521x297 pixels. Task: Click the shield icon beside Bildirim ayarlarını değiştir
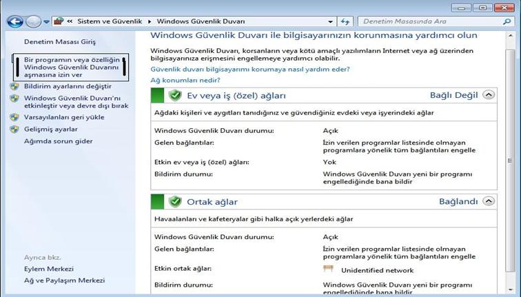(14, 86)
